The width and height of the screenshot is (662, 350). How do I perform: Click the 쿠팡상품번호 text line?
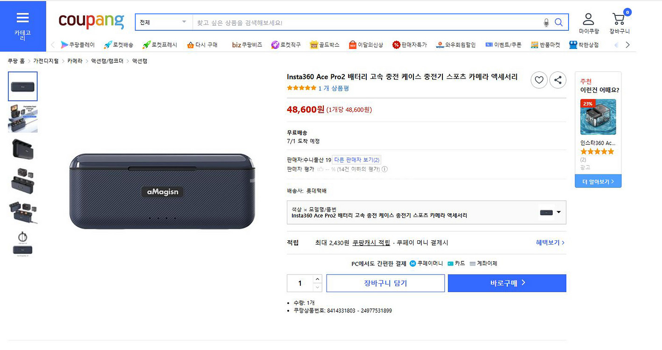(x=342, y=311)
